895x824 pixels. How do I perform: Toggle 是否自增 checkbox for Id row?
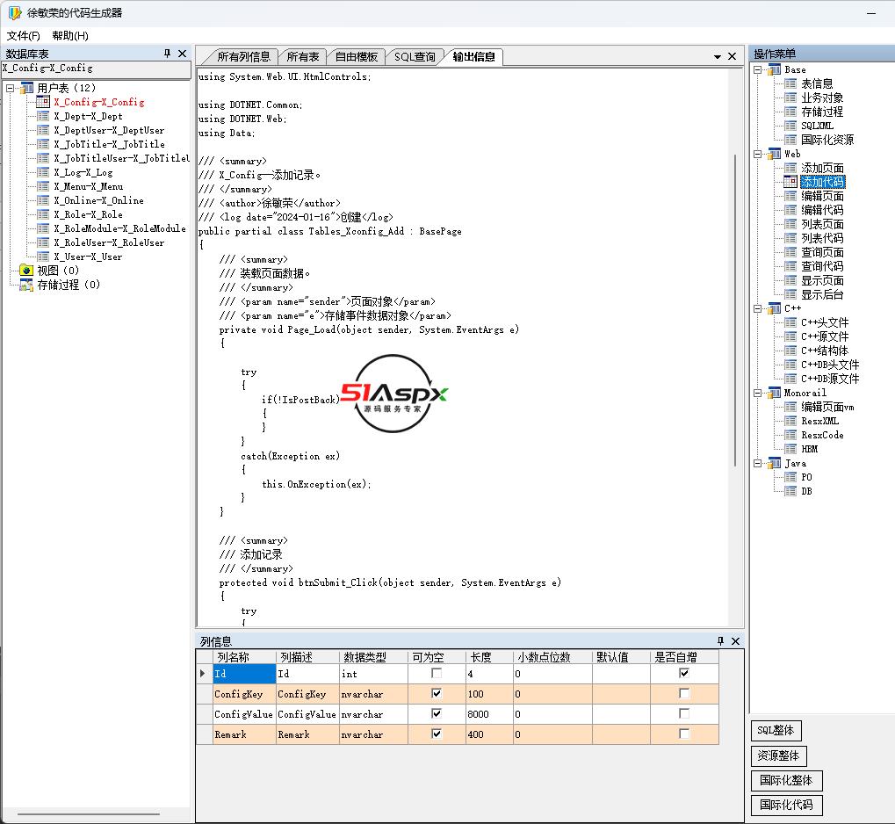[x=684, y=673]
